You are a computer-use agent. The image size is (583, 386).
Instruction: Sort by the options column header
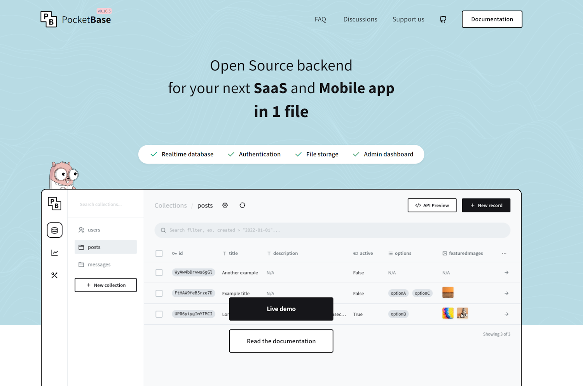(400, 253)
